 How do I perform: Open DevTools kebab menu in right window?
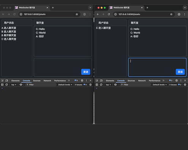pyautogui.click(x=181, y=80)
